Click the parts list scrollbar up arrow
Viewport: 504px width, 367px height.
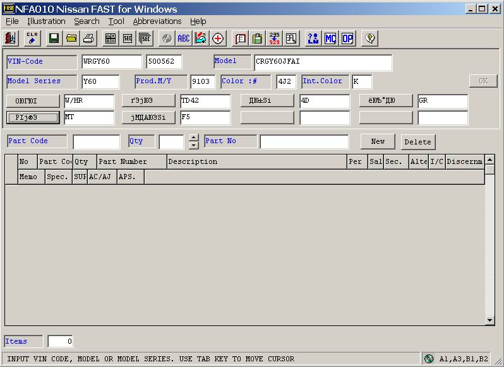[489, 160]
